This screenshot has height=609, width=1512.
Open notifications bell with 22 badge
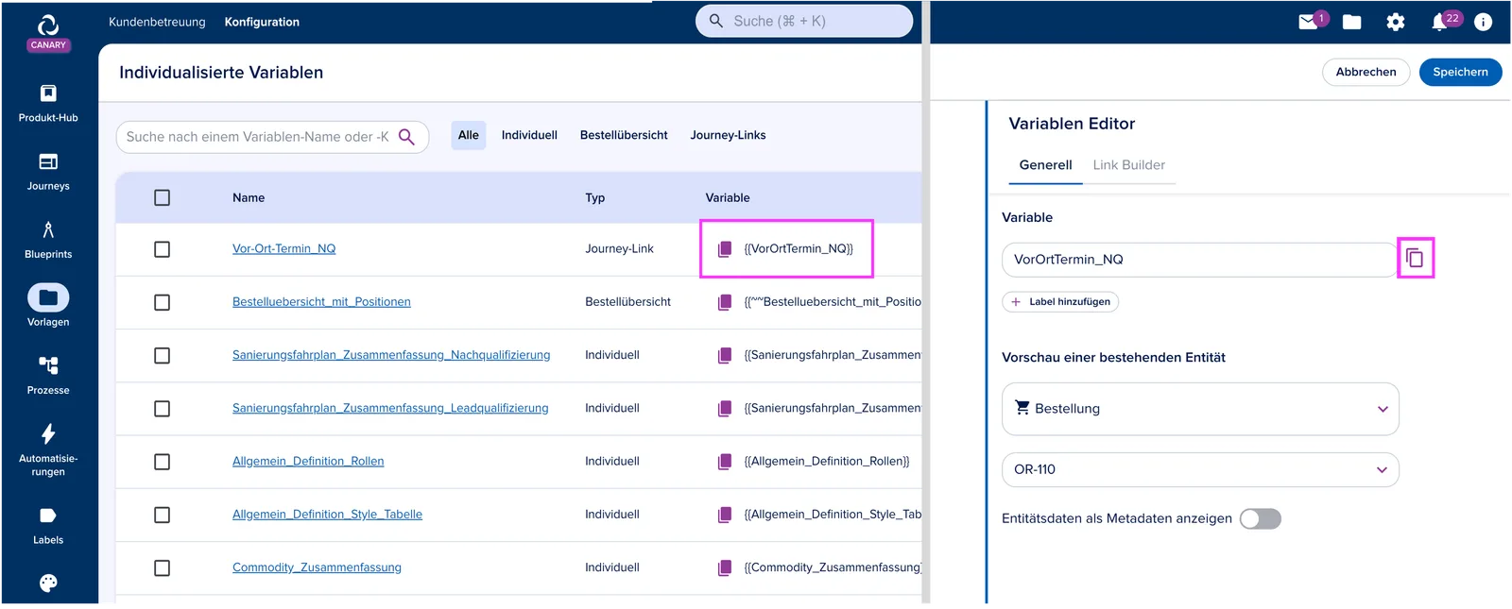click(1439, 22)
